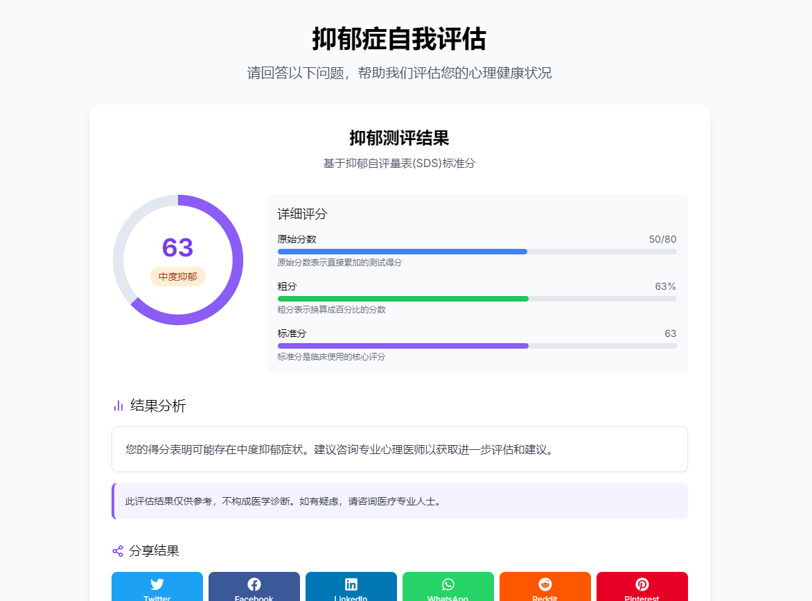The height and width of the screenshot is (601, 812).
Task: Click the purple disclaimer notice box
Action: coord(400,500)
